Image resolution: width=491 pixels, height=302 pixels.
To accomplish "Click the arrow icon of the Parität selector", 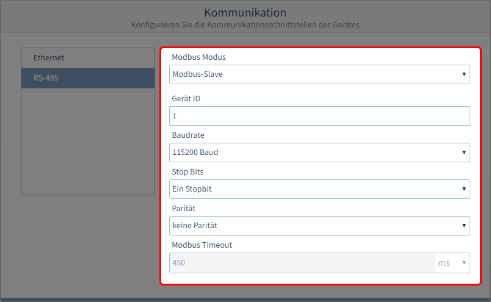I will click(x=464, y=226).
